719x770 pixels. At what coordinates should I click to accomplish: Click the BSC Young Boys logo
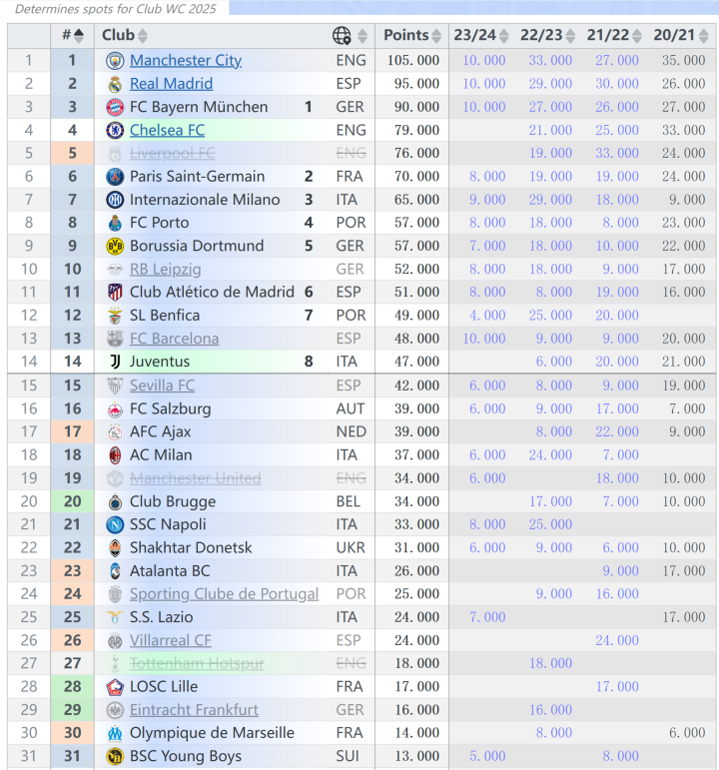coord(115,756)
